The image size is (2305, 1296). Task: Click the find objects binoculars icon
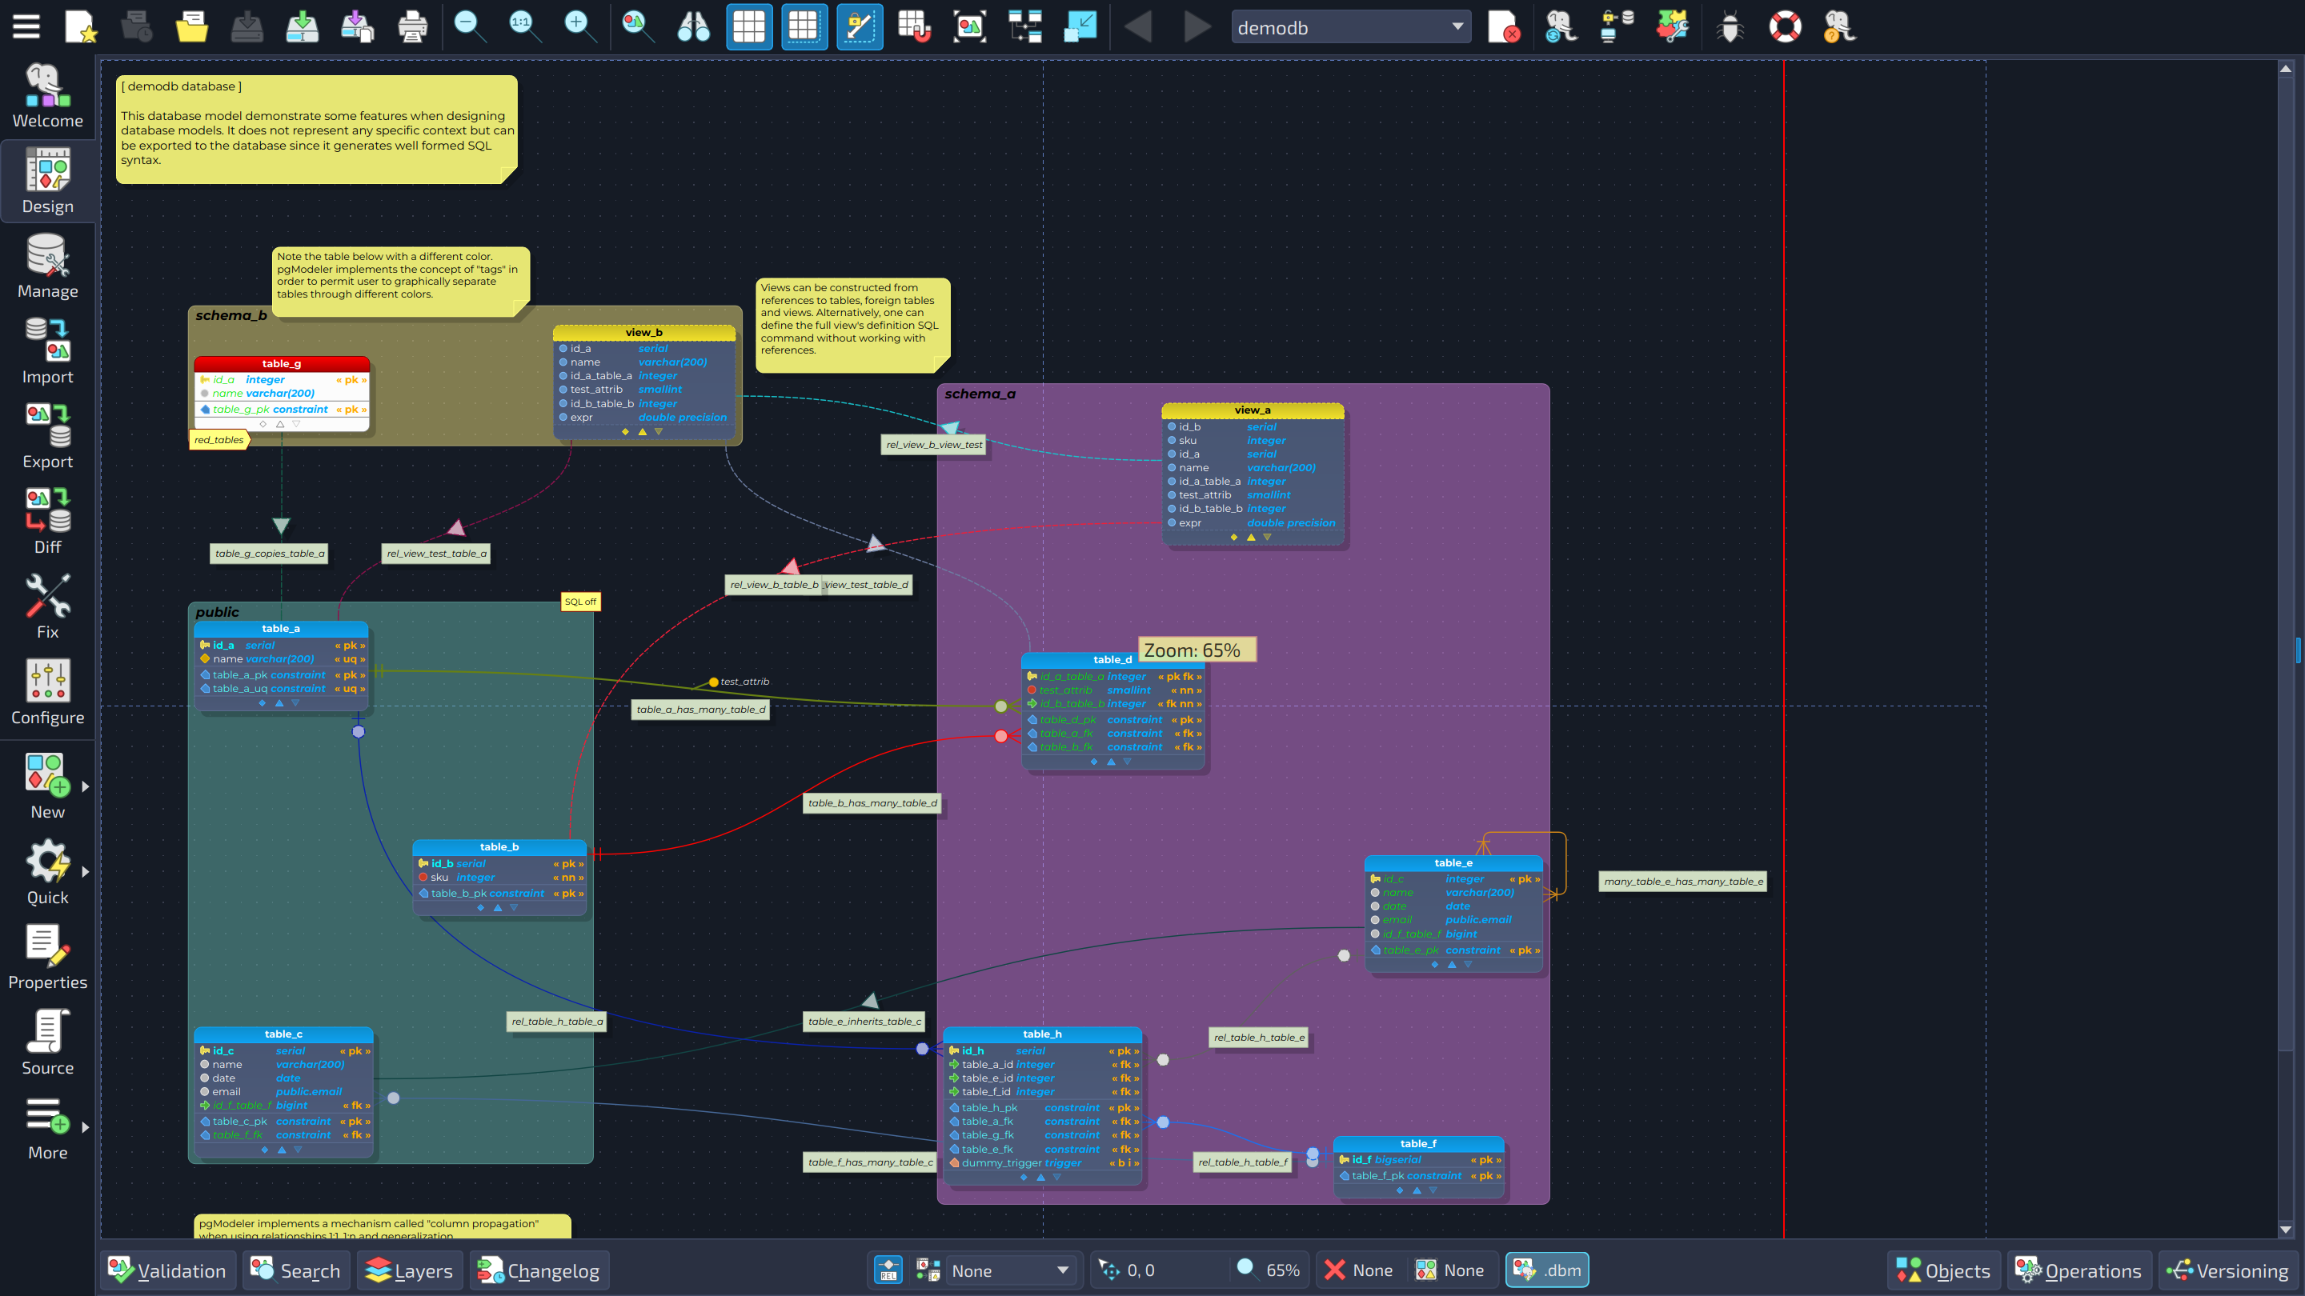pyautogui.click(x=693, y=27)
